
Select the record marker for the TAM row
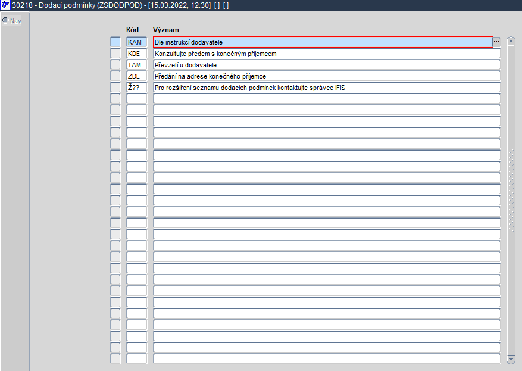coord(115,64)
